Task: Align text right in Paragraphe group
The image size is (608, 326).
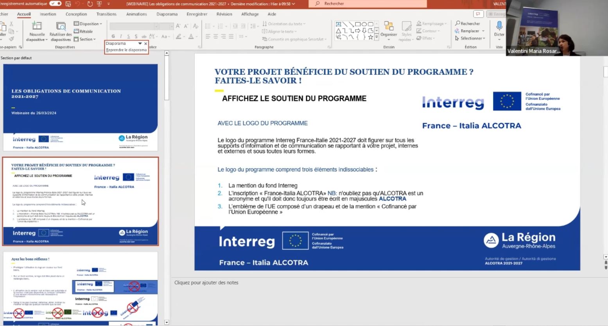Action: click(x=224, y=36)
